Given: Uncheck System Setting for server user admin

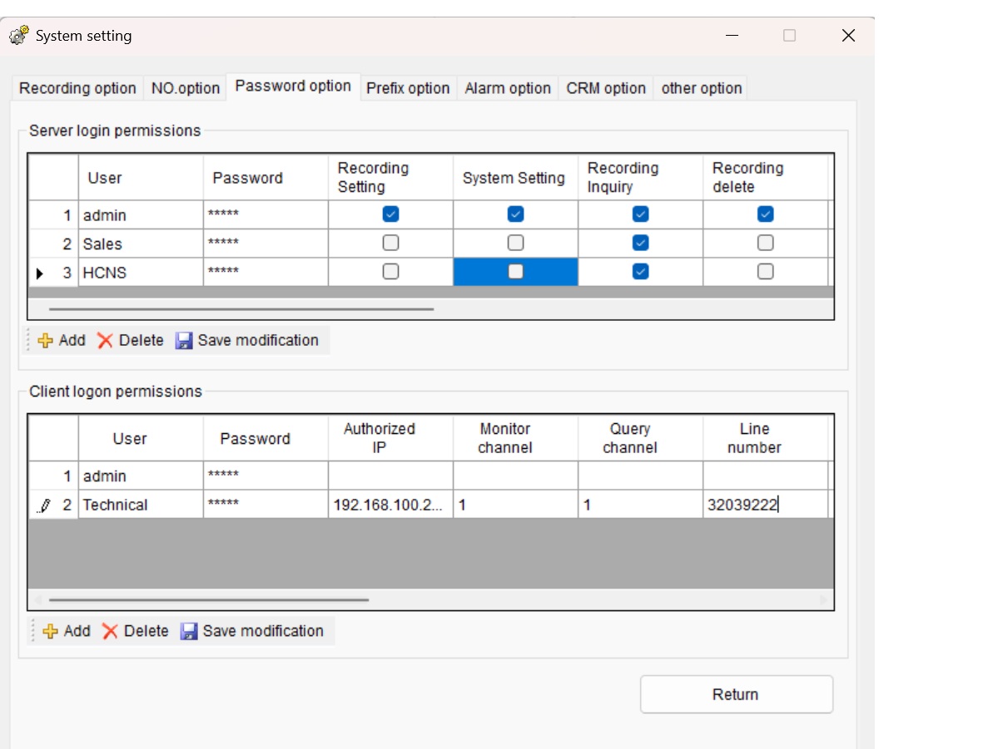Looking at the screenshot, I should tap(515, 214).
